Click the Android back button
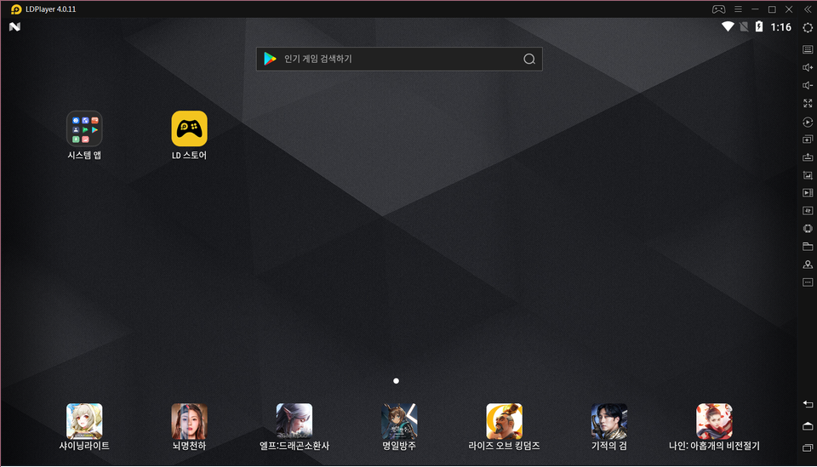 (808, 404)
